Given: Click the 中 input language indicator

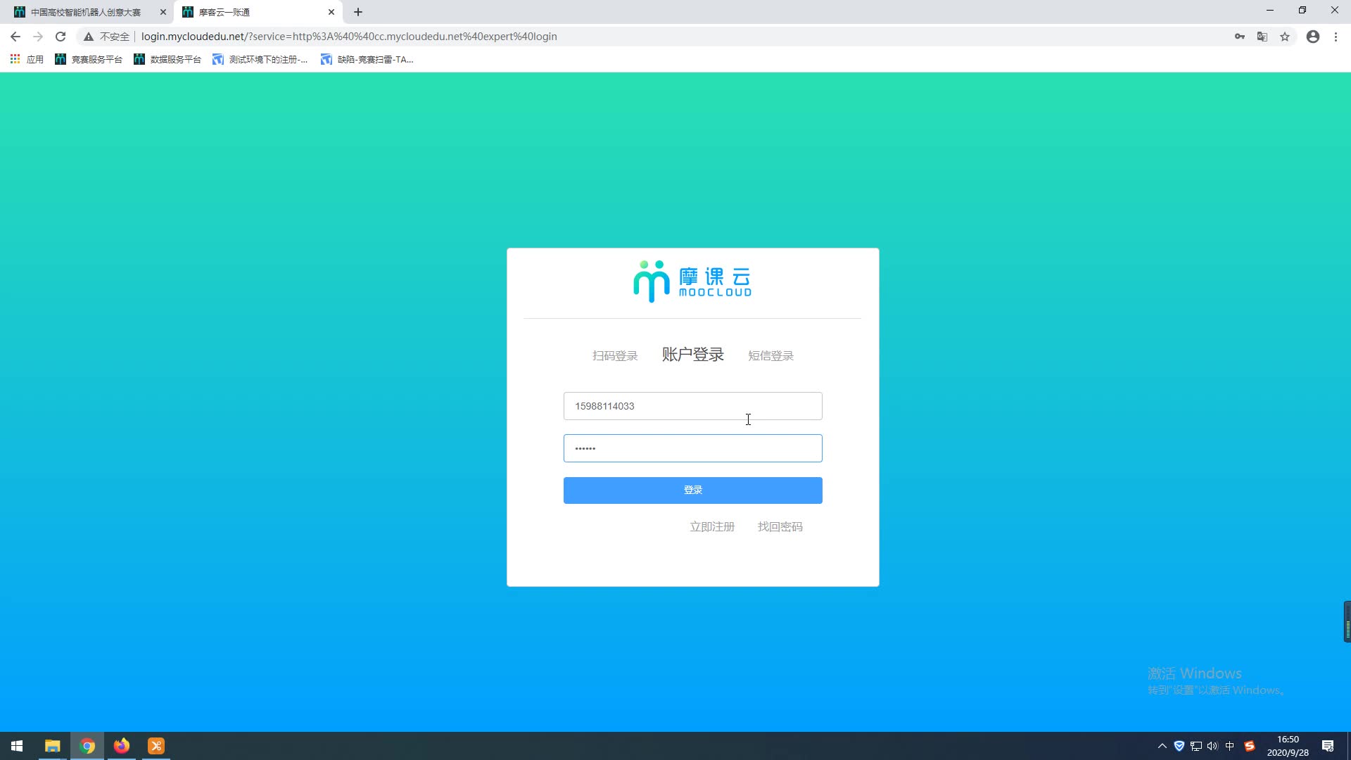Looking at the screenshot, I should pos(1230,746).
